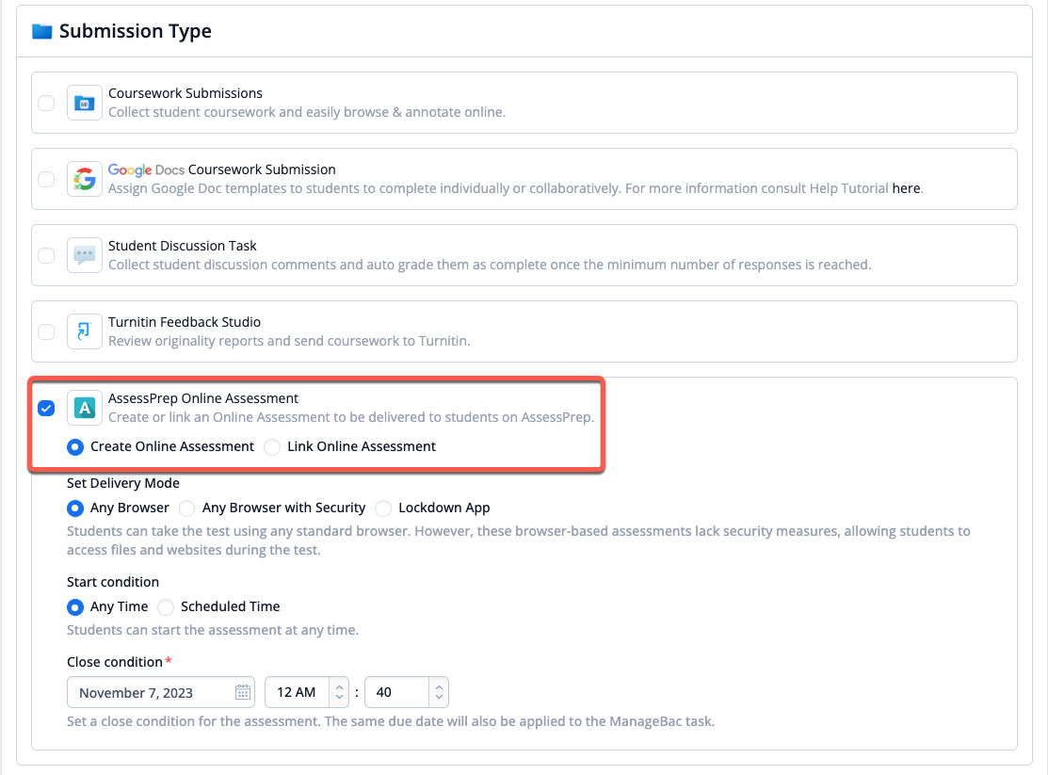Check the Google Docs Coursework Submission checkbox
Image resolution: width=1048 pixels, height=775 pixels.
(46, 179)
